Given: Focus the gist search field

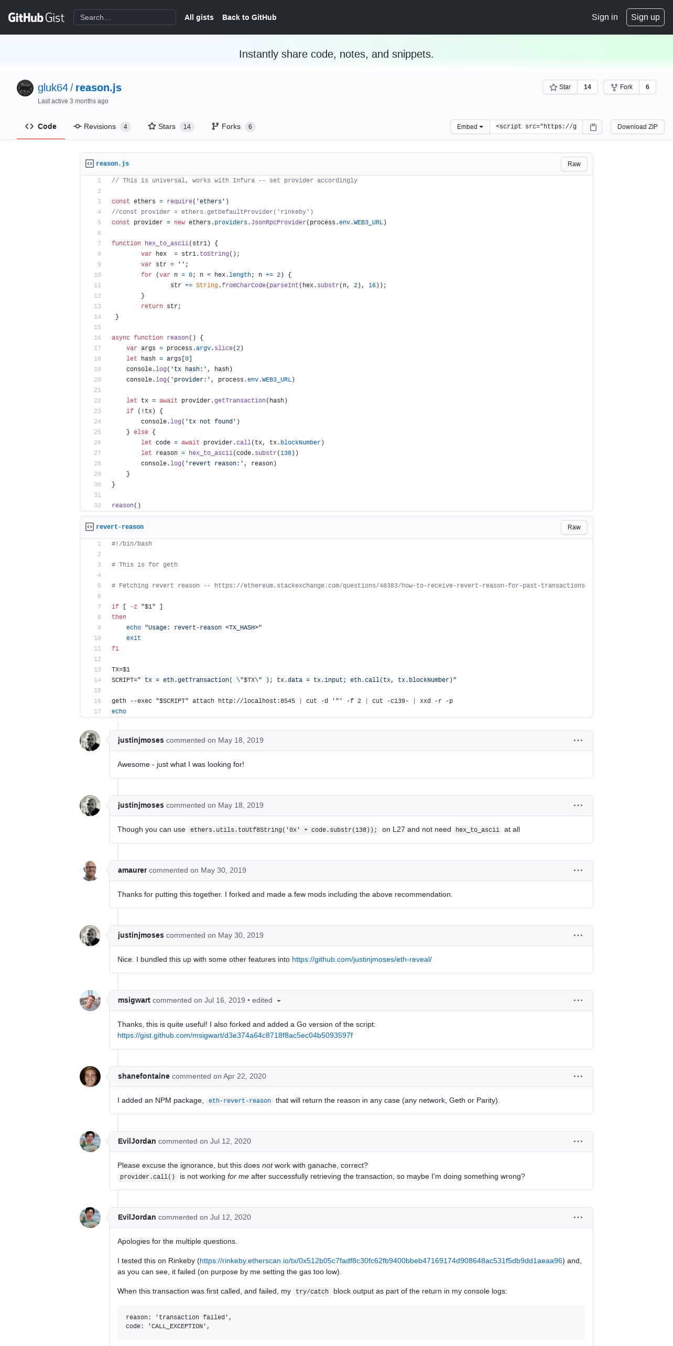Looking at the screenshot, I should click(x=125, y=17).
